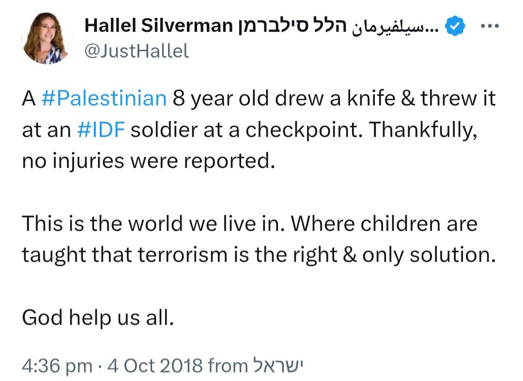Click the 'no injuries were reported' line
523x381 pixels.
[149, 161]
